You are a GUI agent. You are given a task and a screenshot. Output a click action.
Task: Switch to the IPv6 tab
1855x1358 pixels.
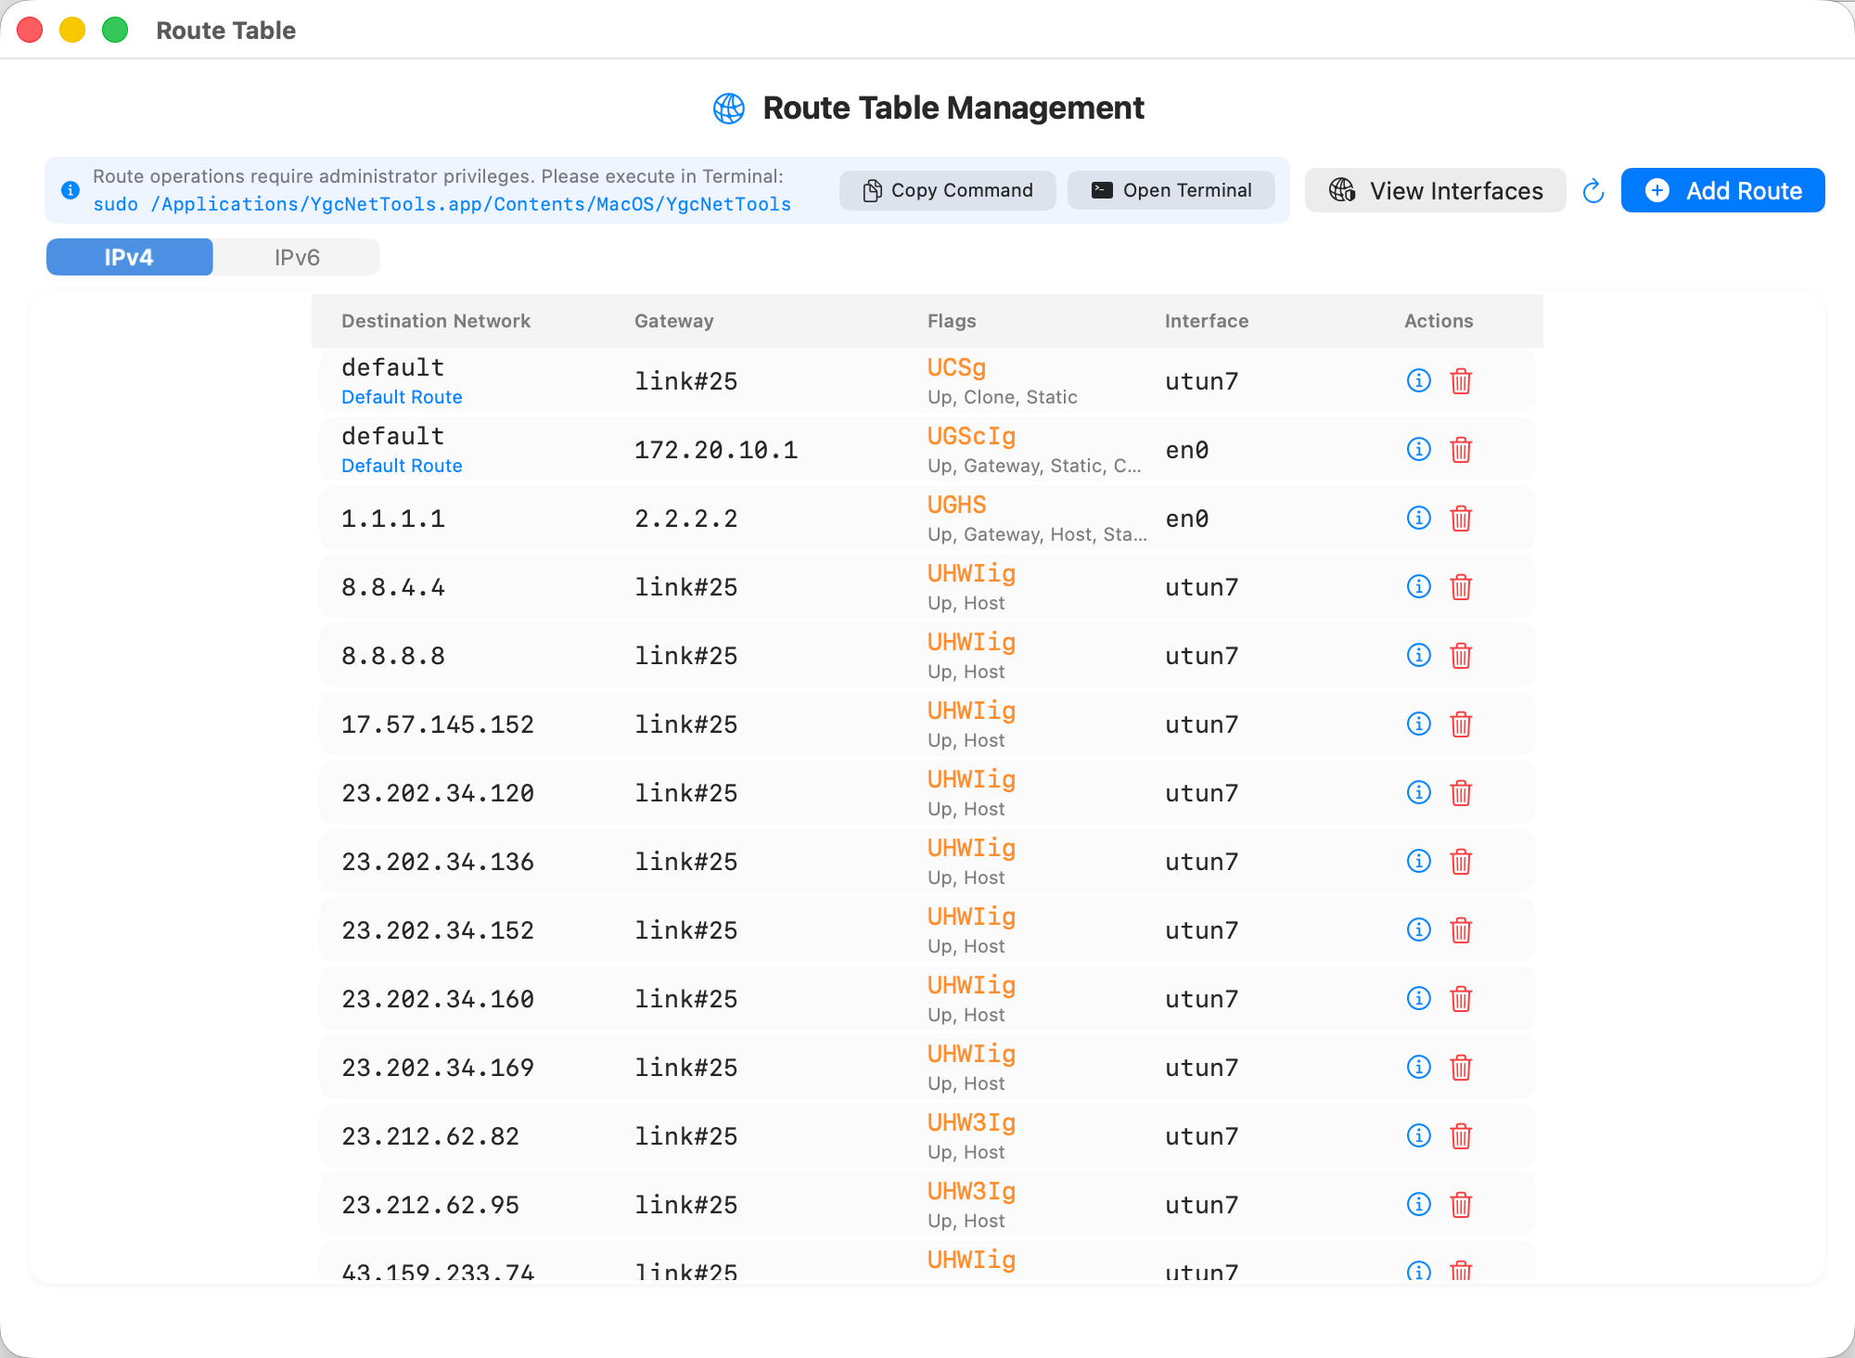(x=297, y=257)
